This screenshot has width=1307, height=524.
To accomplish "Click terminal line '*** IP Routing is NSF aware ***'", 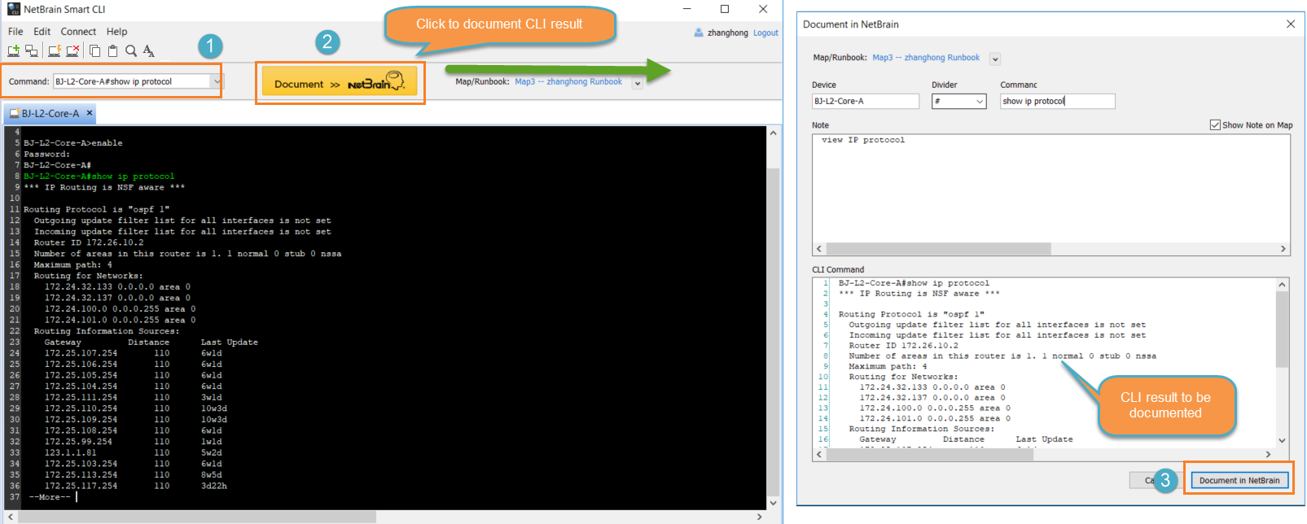I will (104, 187).
